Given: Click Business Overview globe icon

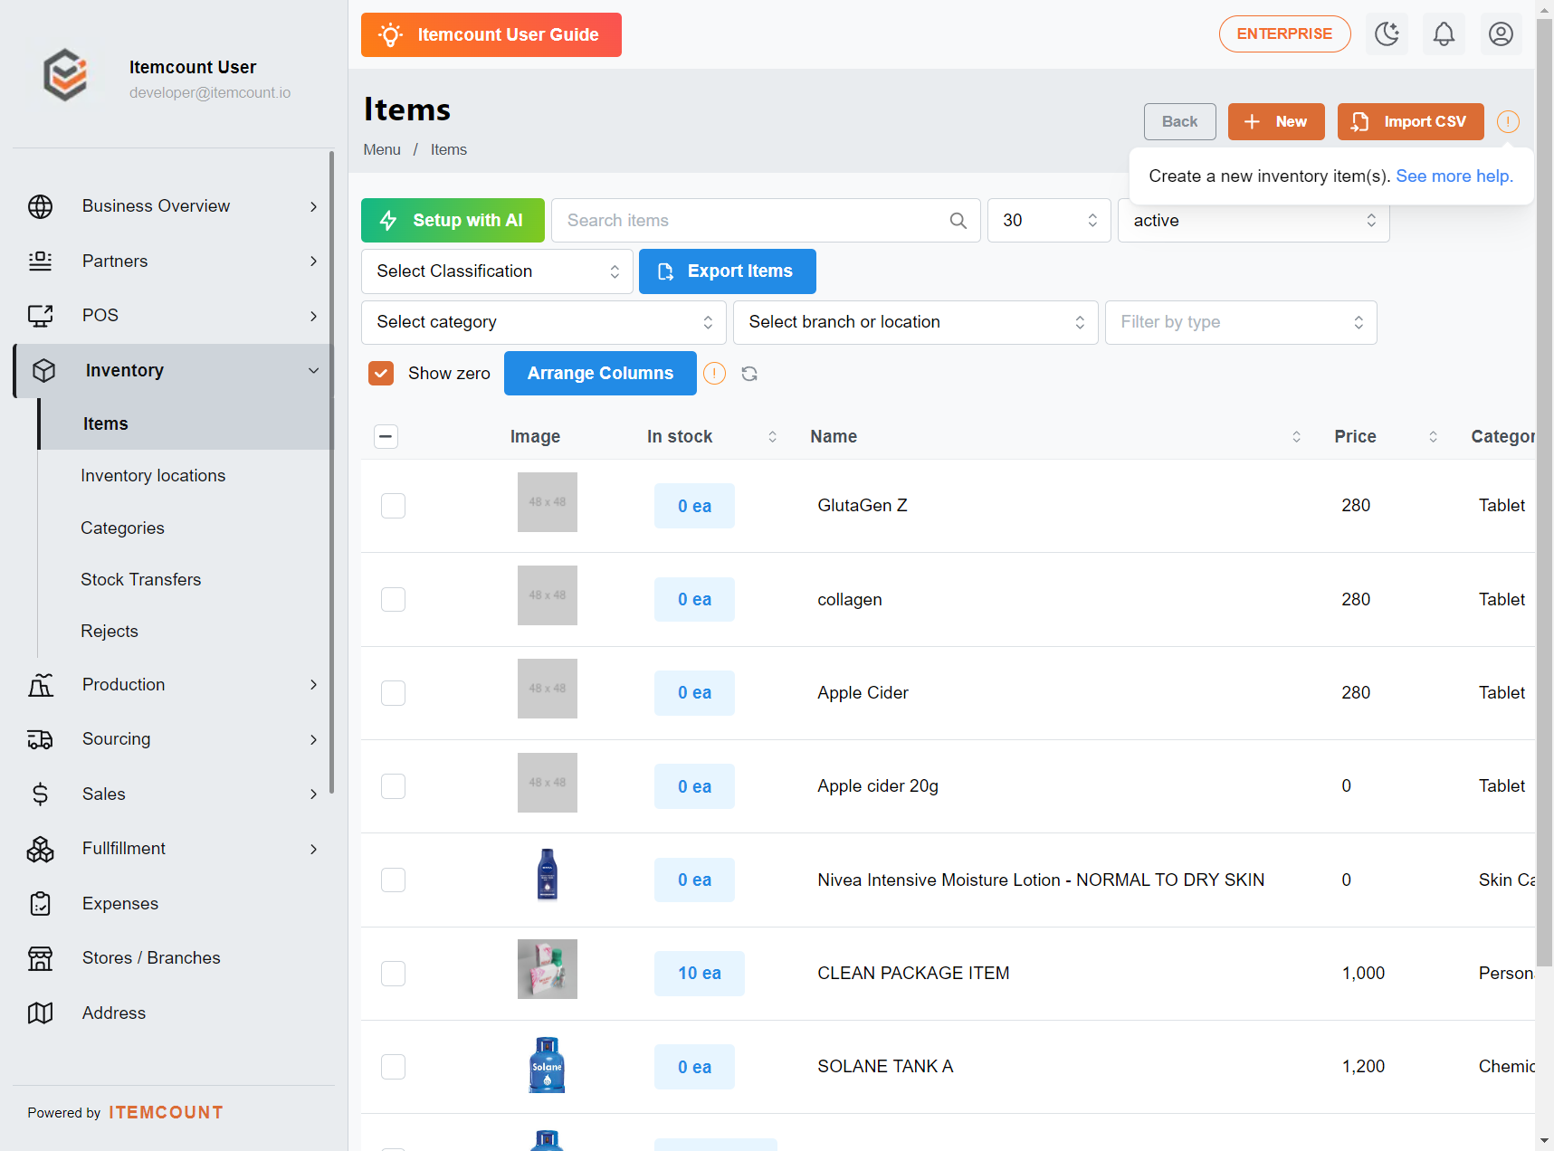Looking at the screenshot, I should [x=40, y=206].
